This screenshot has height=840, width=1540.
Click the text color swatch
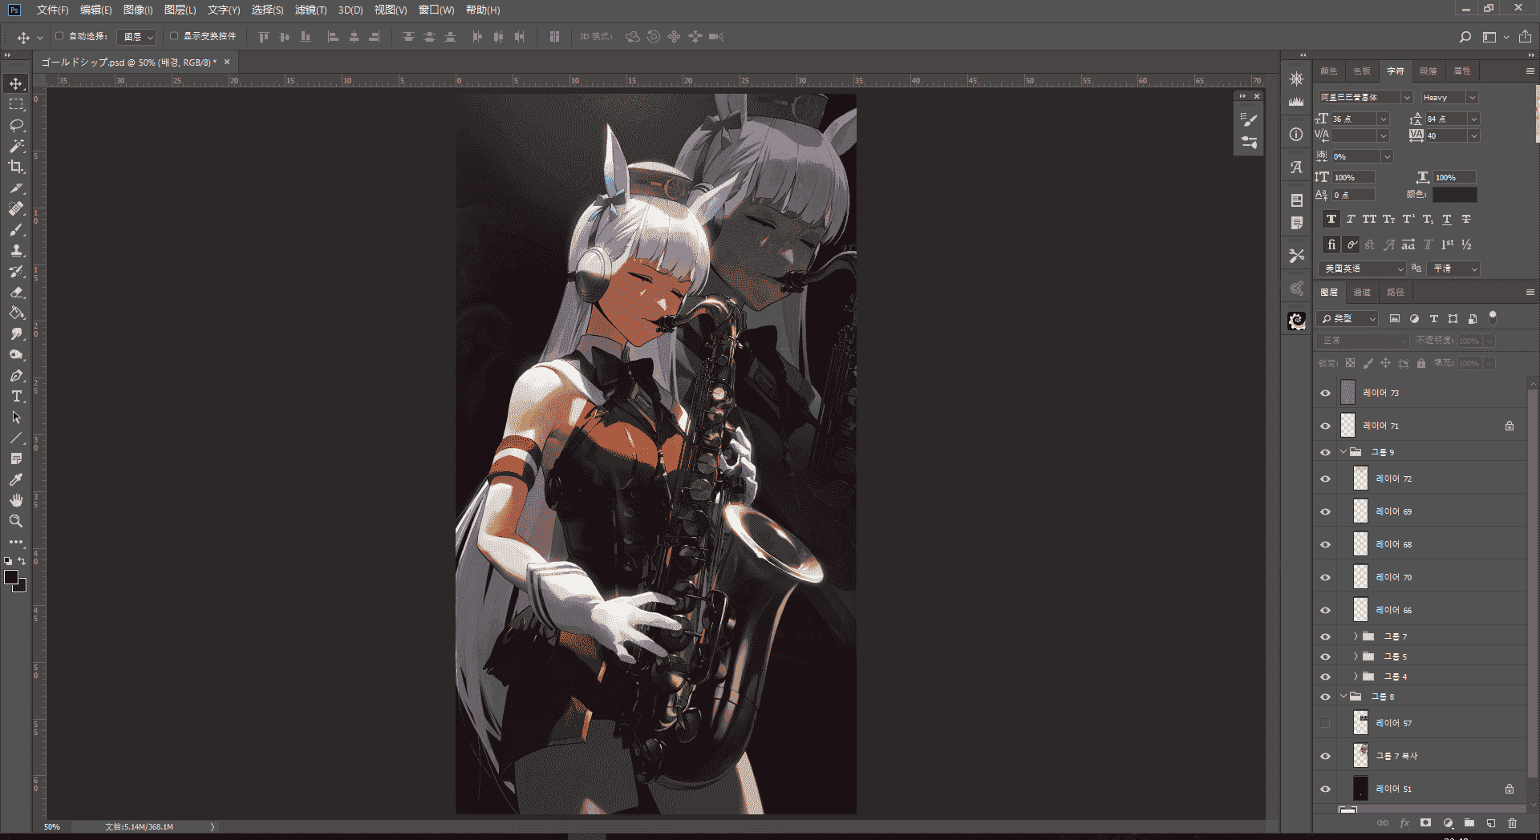click(1454, 195)
